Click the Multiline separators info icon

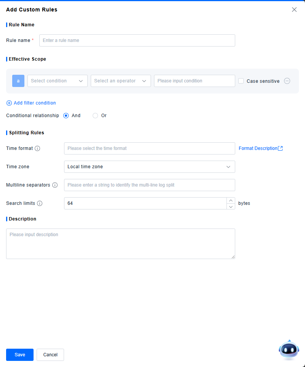(55, 185)
